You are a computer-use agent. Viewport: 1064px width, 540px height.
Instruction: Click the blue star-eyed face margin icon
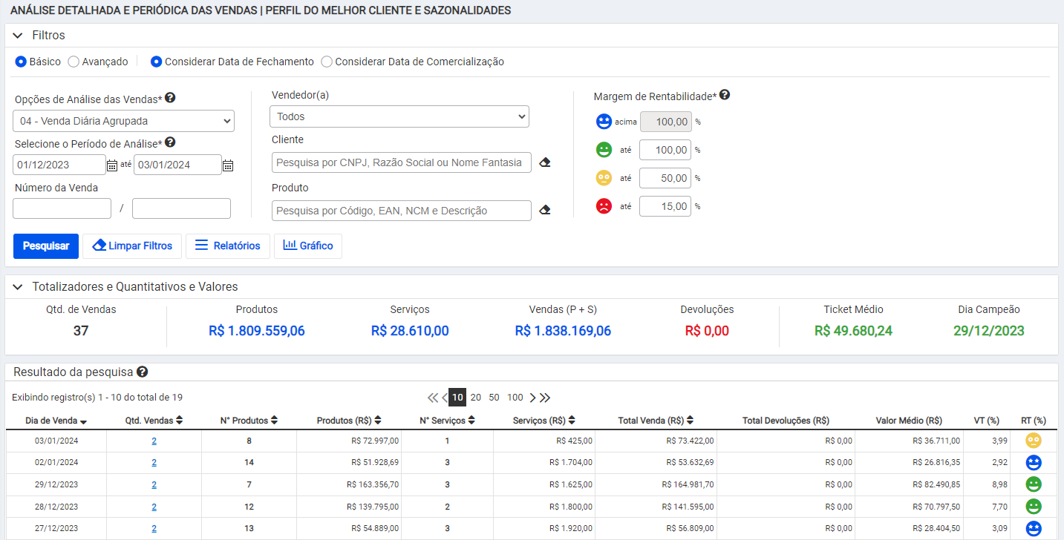[x=604, y=122]
